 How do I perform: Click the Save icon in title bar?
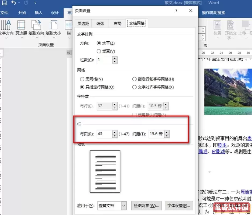pyautogui.click(x=4, y=3)
